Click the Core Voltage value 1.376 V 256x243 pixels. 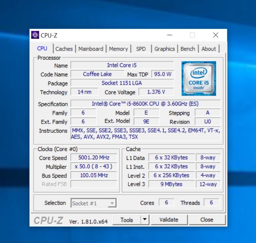click(156, 92)
